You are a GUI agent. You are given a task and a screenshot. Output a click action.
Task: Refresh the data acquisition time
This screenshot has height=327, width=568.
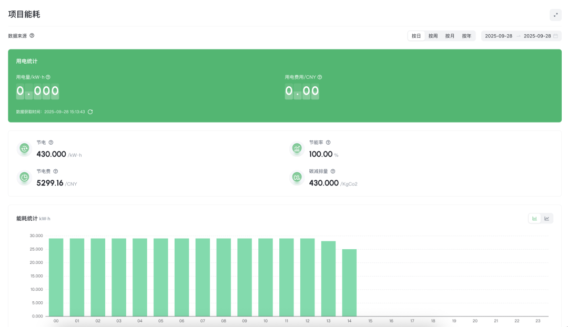click(90, 112)
